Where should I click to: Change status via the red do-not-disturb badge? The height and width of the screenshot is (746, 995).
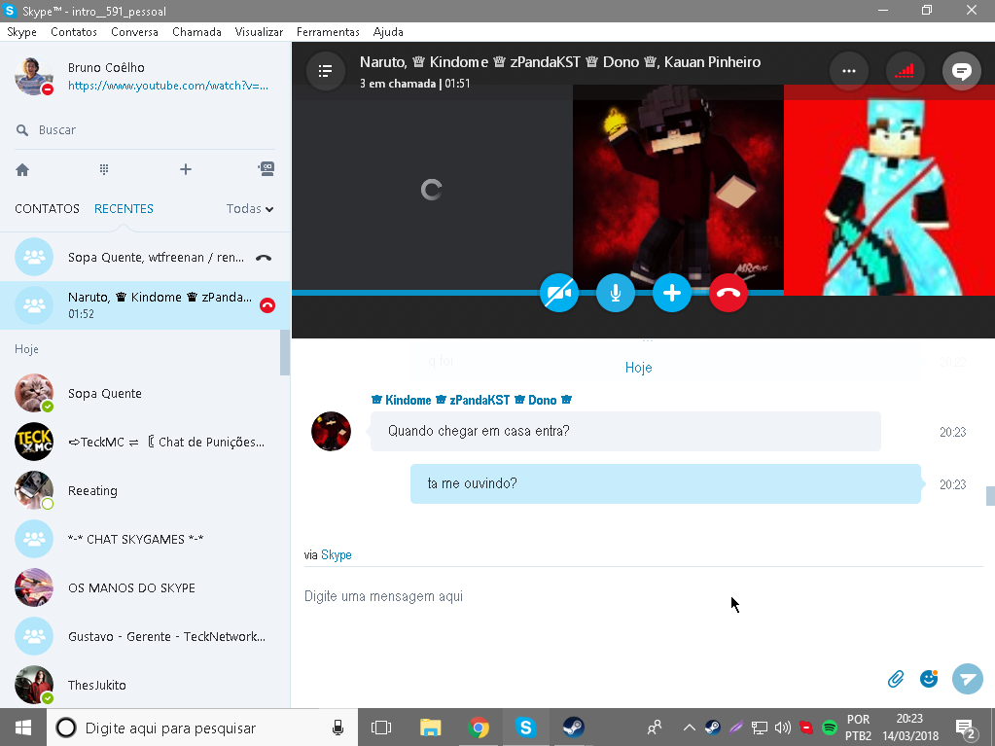click(x=48, y=89)
